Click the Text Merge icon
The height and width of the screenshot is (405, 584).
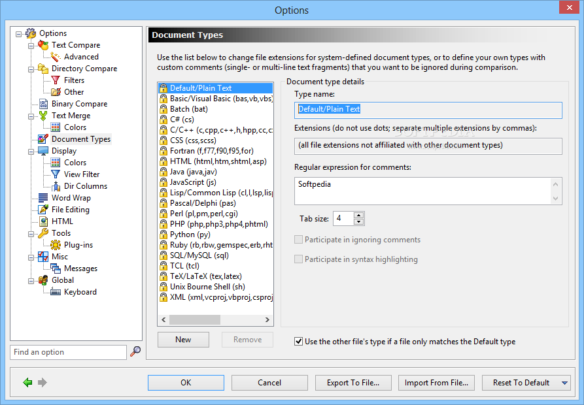click(x=43, y=116)
